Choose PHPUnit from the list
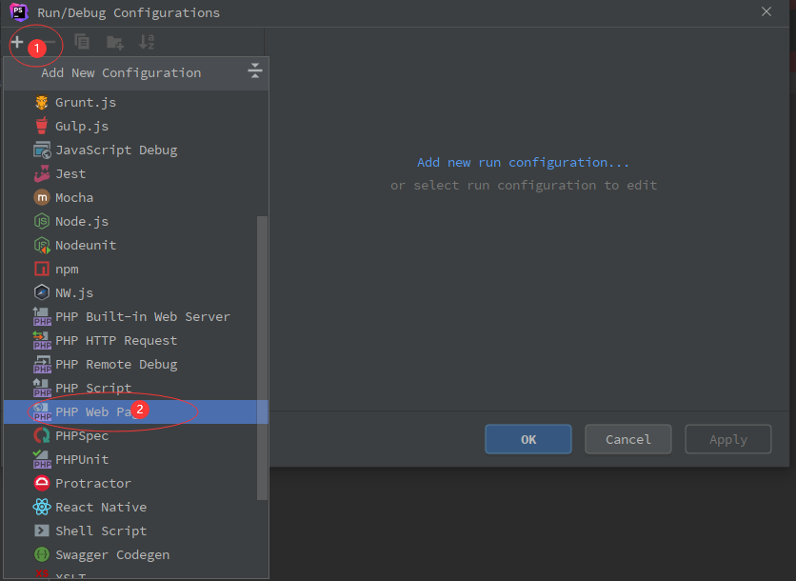Image resolution: width=796 pixels, height=581 pixels. (x=82, y=459)
